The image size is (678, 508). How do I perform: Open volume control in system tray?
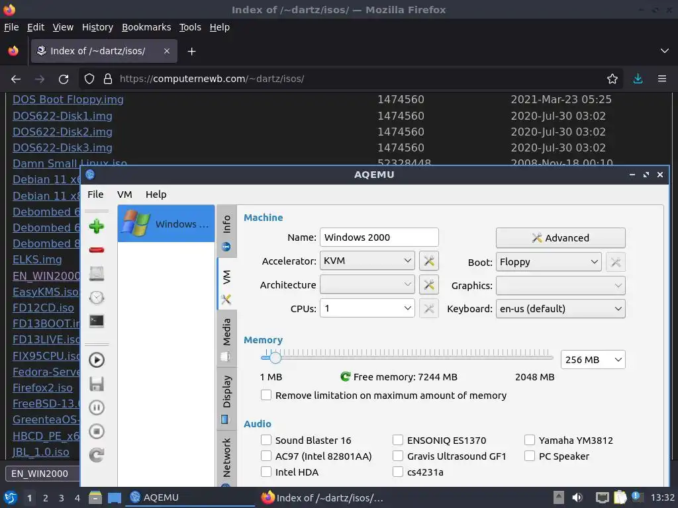pyautogui.click(x=577, y=497)
